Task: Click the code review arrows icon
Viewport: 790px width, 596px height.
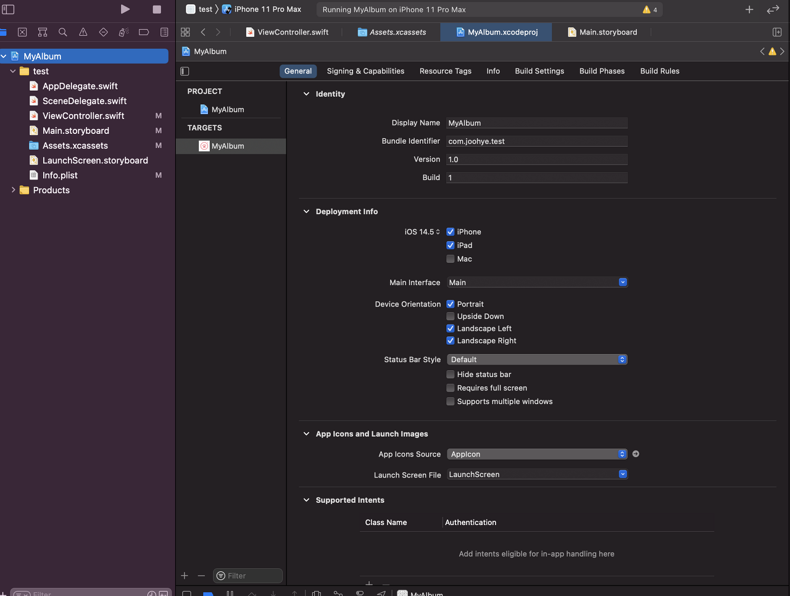Action: tap(773, 9)
